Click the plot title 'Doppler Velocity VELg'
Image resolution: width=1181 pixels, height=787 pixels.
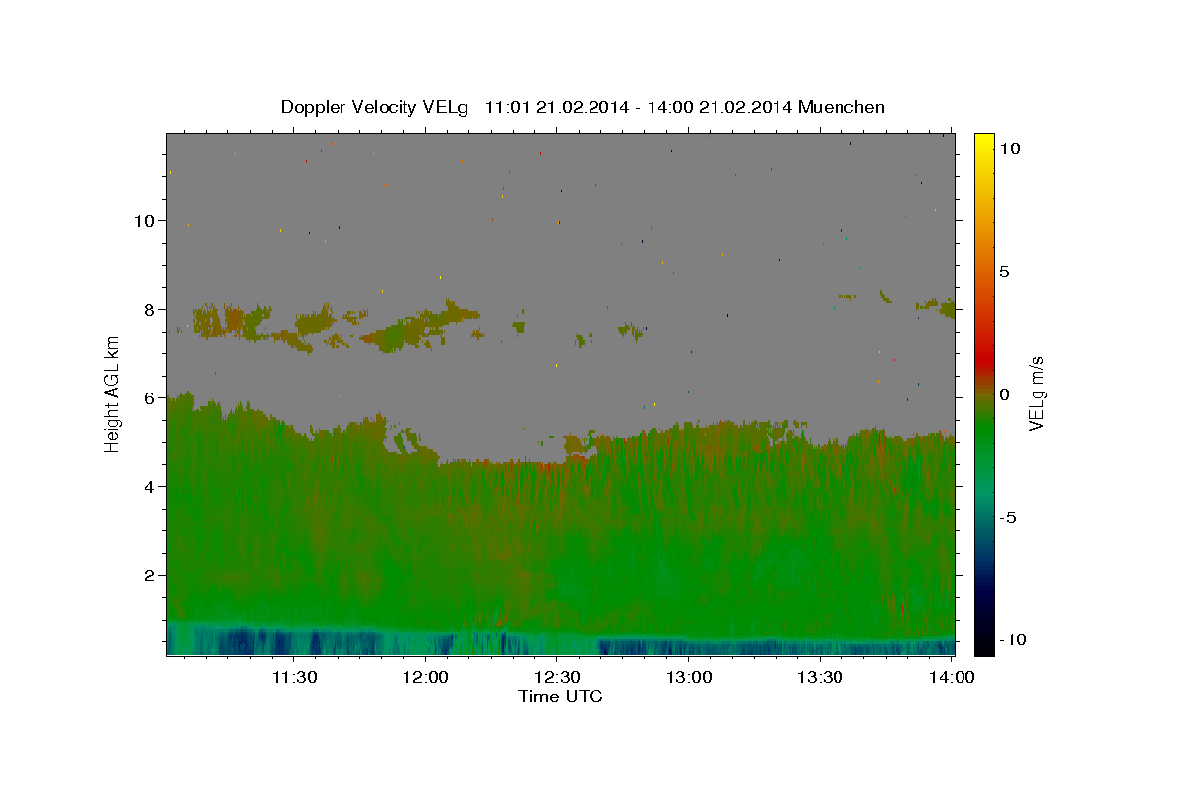[375, 107]
